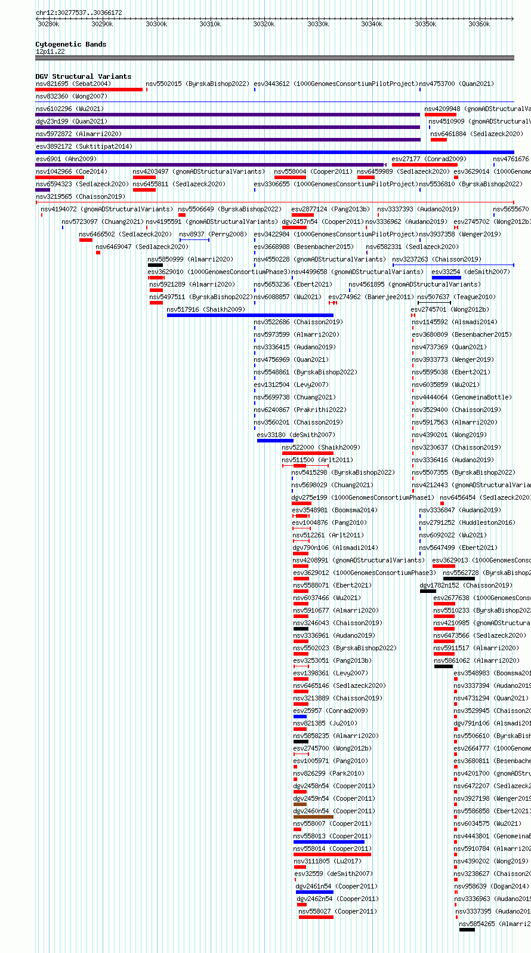Click blue bar under esv3892172 (Suktitipat2014)
The width and height of the screenshot is (531, 953).
pos(274,152)
